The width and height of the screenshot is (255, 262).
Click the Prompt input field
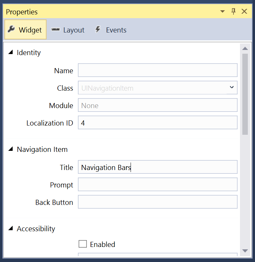point(158,184)
